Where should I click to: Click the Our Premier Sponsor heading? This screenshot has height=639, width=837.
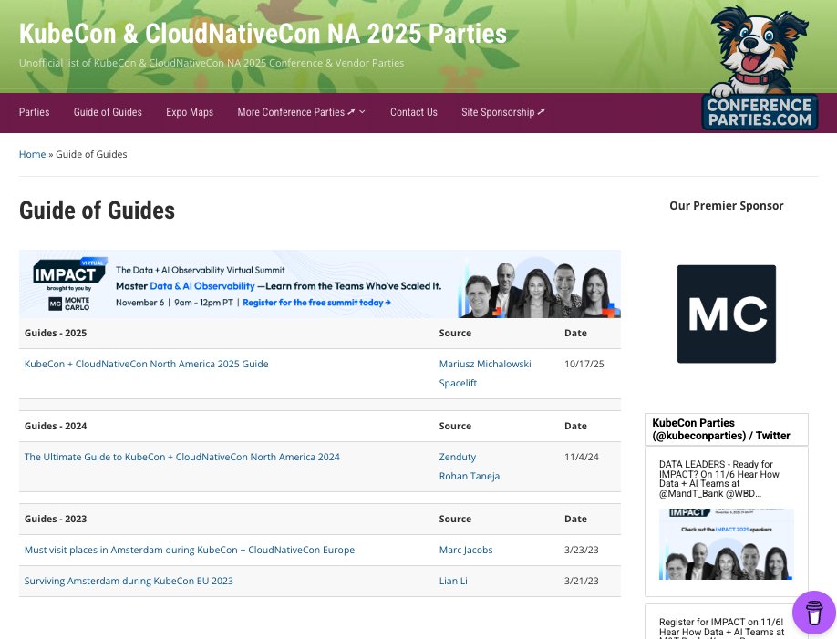pos(727,206)
